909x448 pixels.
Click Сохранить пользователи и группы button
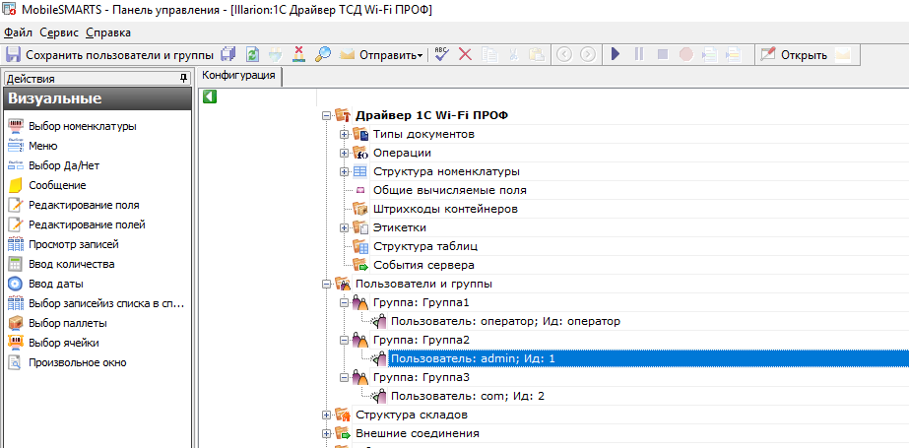click(110, 55)
